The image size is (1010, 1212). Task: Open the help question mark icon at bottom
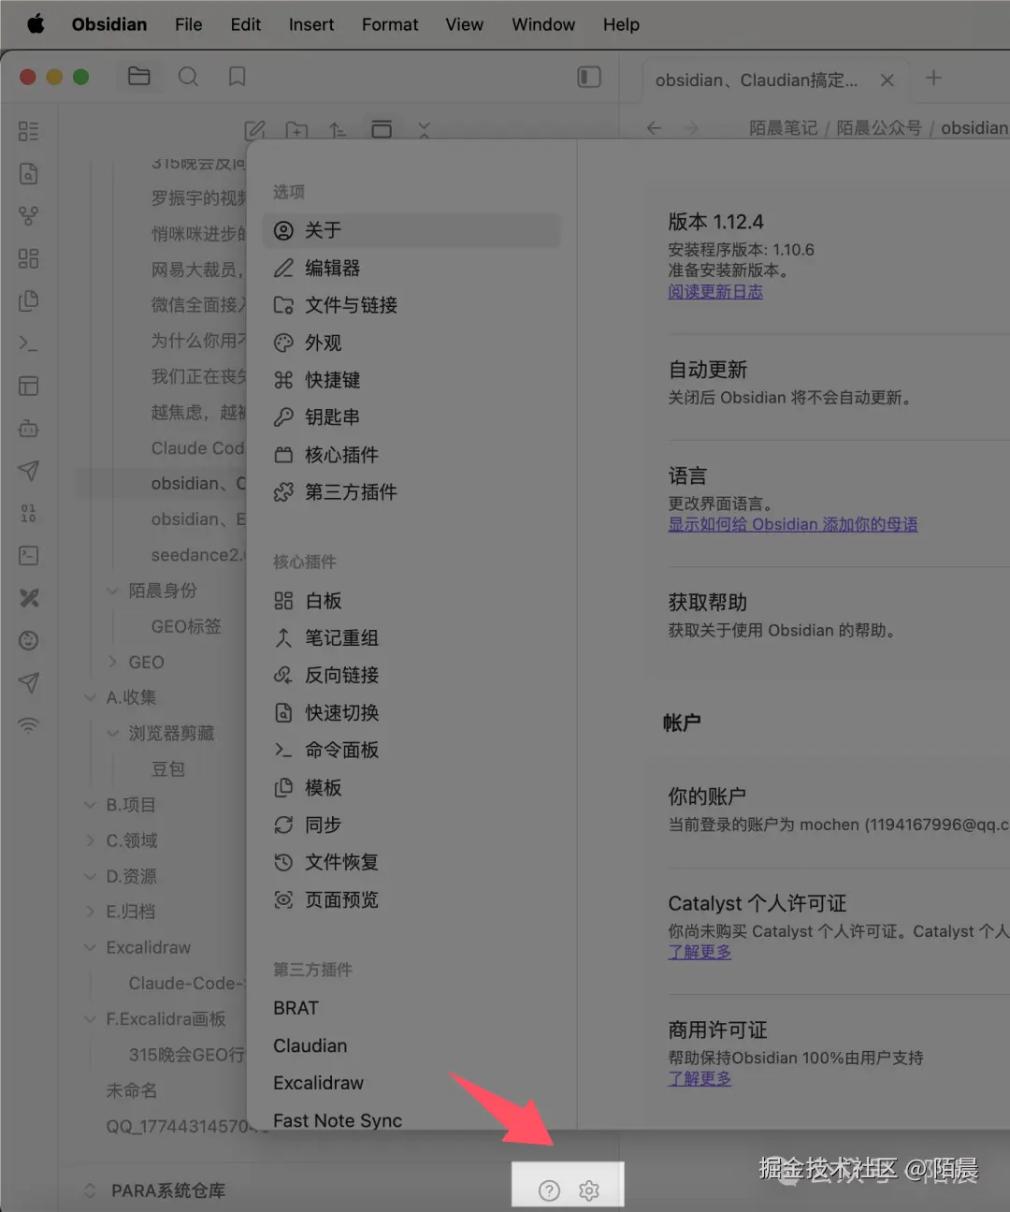point(548,1190)
